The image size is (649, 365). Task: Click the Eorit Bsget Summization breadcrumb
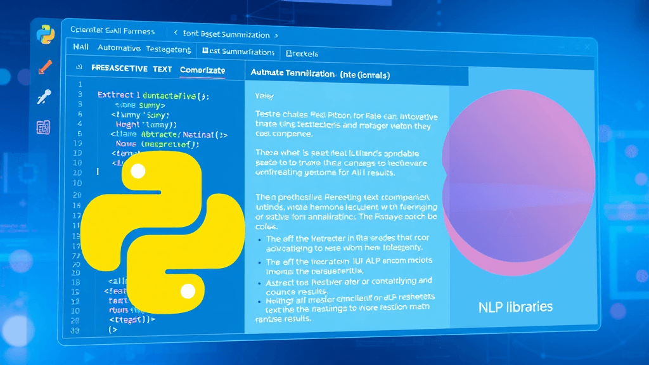click(226, 34)
